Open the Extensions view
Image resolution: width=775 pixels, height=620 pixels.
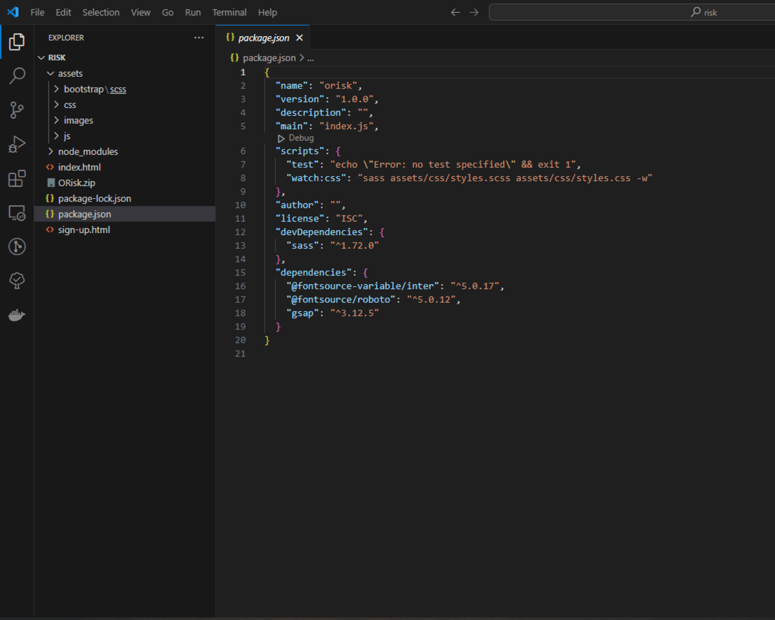click(17, 179)
